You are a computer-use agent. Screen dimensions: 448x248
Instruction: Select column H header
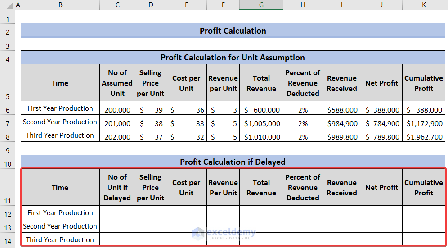point(303,5)
